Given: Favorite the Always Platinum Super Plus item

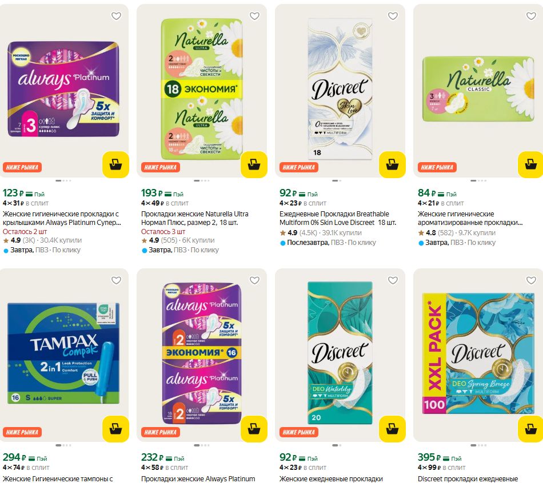Looking at the screenshot, I should pos(117,16).
